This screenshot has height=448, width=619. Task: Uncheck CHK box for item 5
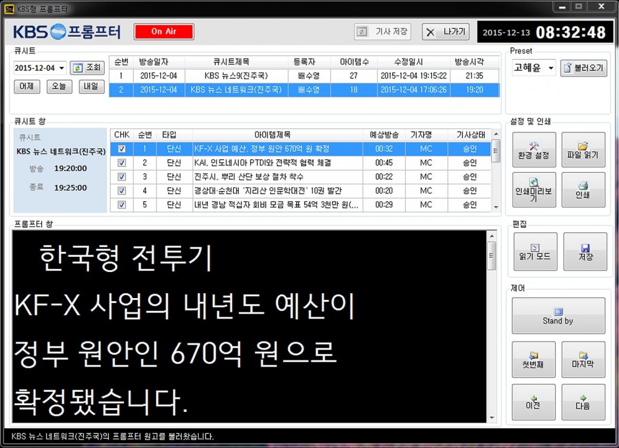coord(122,204)
